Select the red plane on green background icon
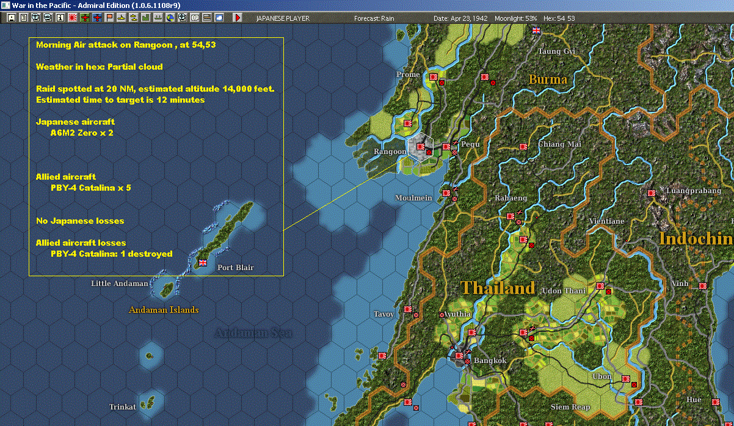Viewport: 734px width, 426px height. (x=85, y=18)
